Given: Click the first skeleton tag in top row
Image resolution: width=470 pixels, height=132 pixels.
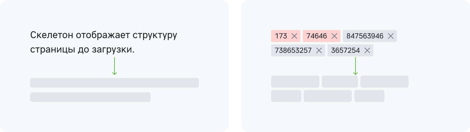Looking at the screenshot, I should tap(295, 82).
